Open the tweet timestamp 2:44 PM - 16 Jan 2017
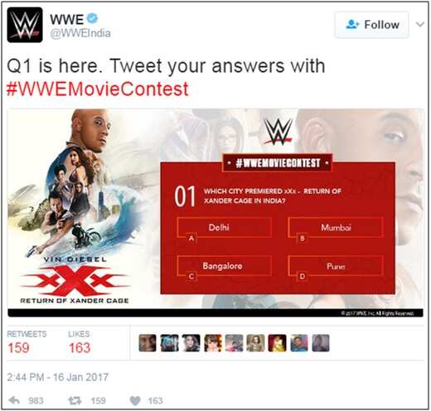This screenshot has height=411, width=431. coord(57,377)
